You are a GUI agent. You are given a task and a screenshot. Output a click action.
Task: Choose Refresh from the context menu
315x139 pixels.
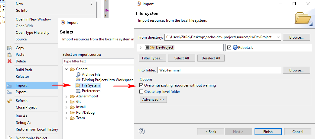click(x=21, y=101)
